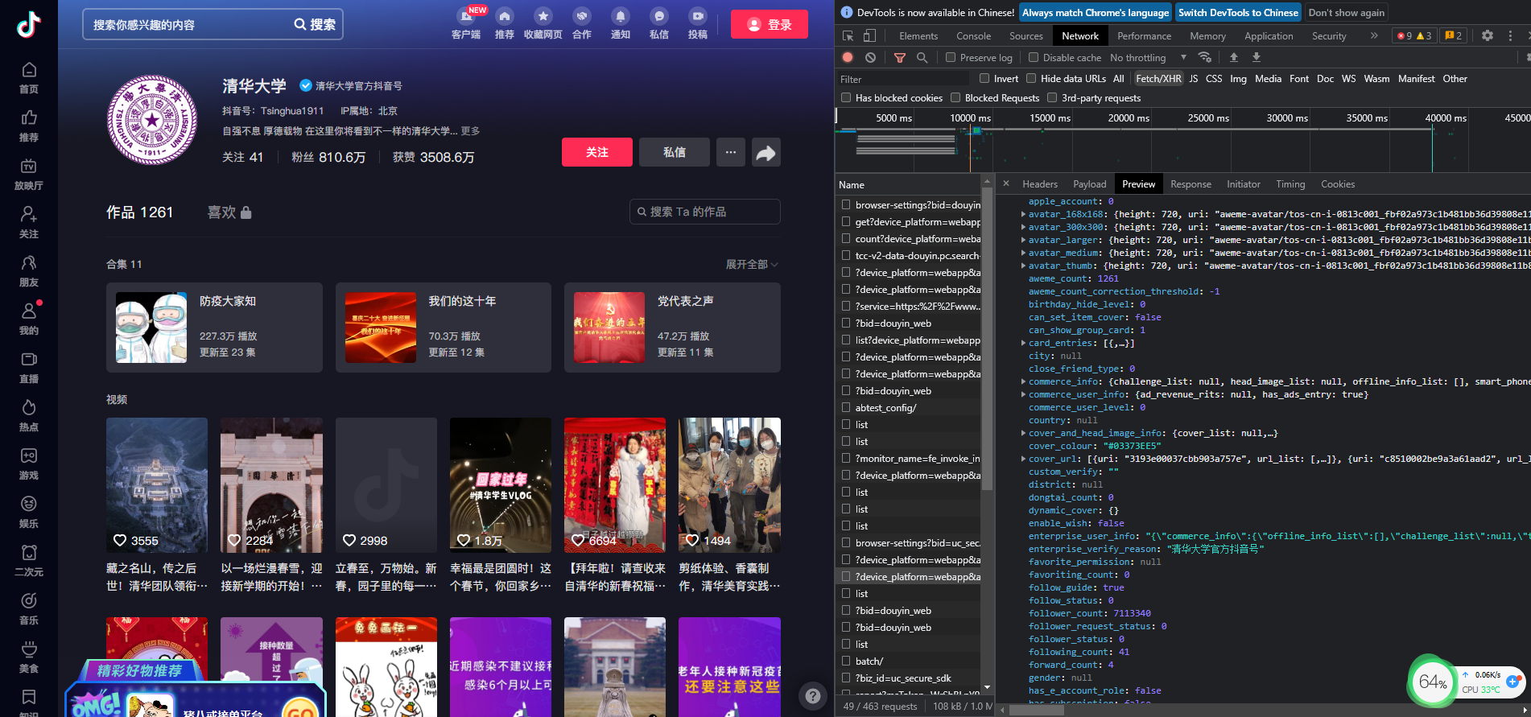The height and width of the screenshot is (717, 1531).
Task: Click the 搜索 search button
Action: click(x=315, y=24)
